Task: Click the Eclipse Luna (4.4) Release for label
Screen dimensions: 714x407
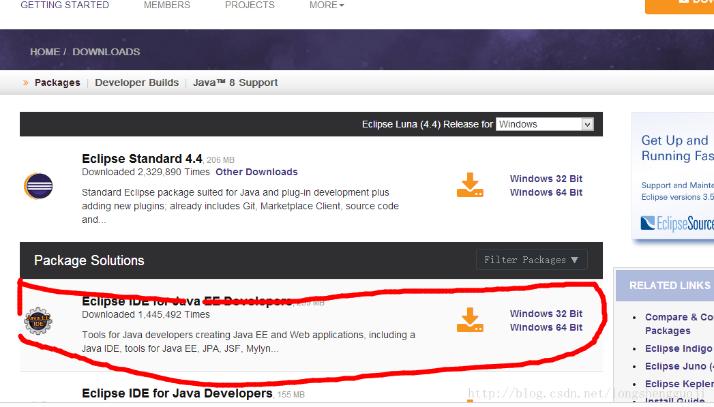Action: [427, 124]
